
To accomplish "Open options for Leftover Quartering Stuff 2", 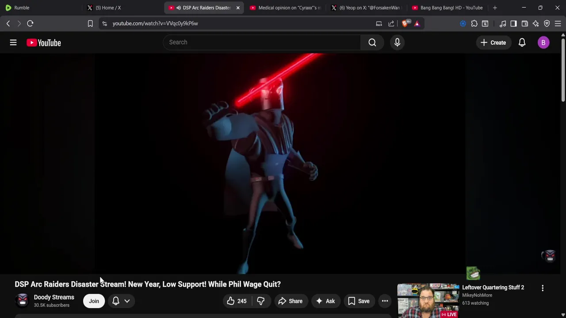I will point(543,288).
